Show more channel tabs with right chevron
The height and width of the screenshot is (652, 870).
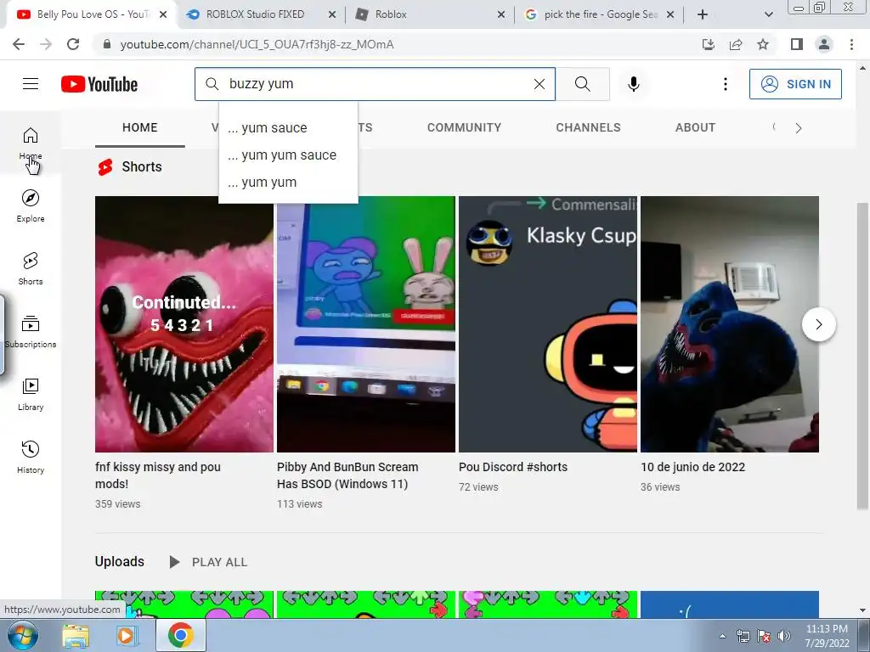pos(799,128)
